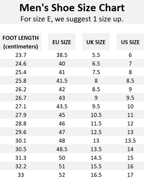
Task: Click the FOOT LENGTH column header
Action: 20,42
